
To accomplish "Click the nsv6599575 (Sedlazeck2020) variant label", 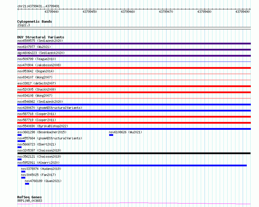I will [x=40, y=41].
